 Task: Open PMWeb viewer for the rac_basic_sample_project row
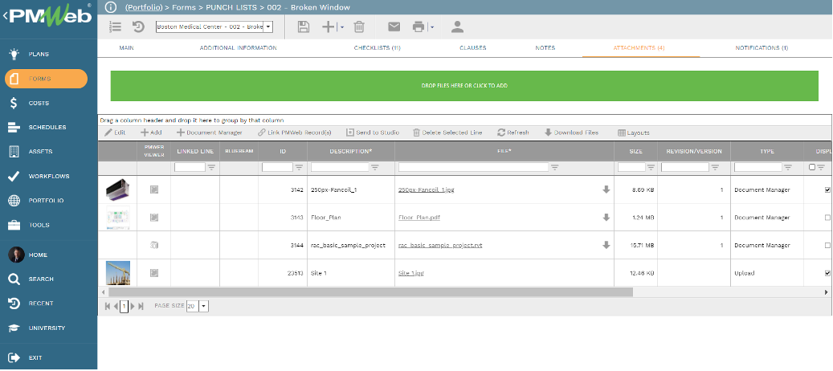click(154, 245)
